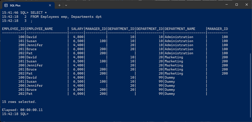
Task: Click the first 'Administration' cell
Action: 179,37
